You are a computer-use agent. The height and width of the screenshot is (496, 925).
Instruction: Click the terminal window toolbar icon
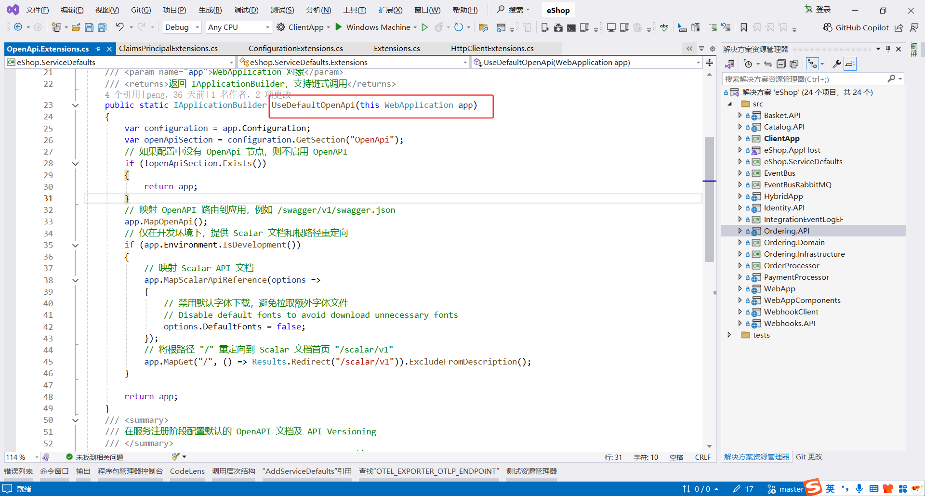(x=571, y=27)
